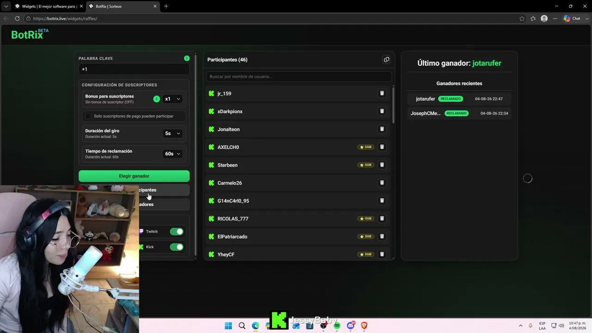Disable the Kick platform switch
The image size is (592, 333).
[177, 247]
